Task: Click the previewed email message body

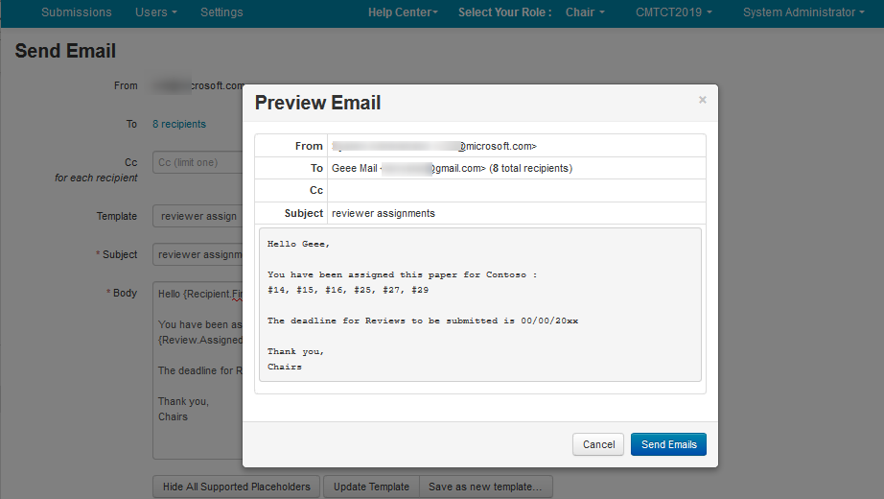Action: (x=479, y=305)
